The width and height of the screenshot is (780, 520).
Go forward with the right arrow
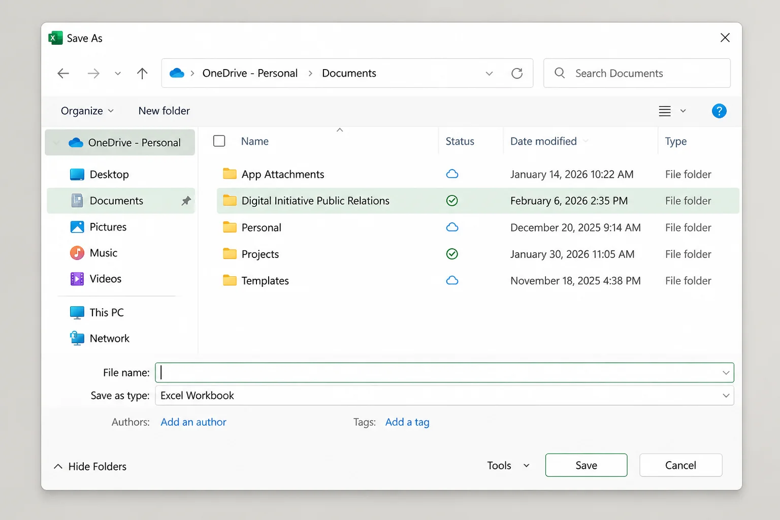(93, 74)
